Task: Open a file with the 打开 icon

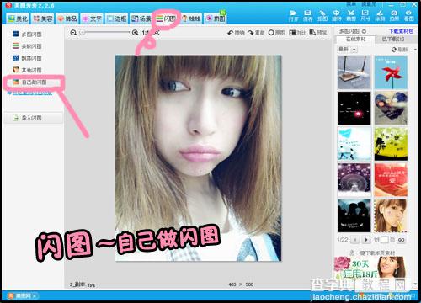Action: click(x=293, y=16)
